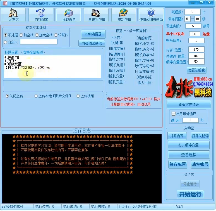Click the 顺序变量位置 input field
Viewport: 216px width, 211px height.
196,61
